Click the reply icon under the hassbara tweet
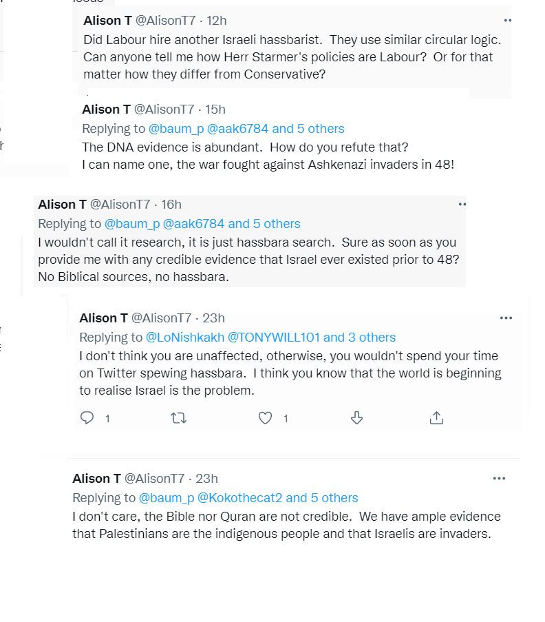 (x=87, y=417)
